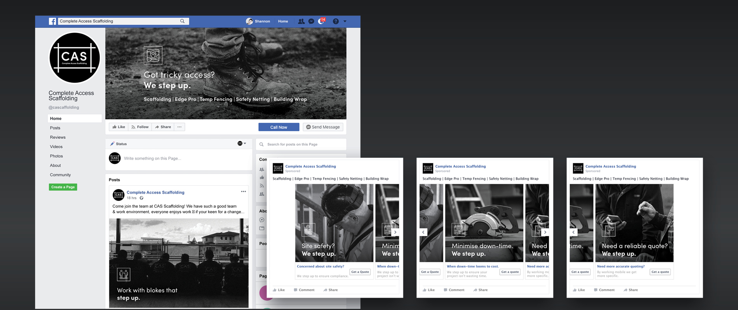The height and width of the screenshot is (310, 738).
Task: Click the green Create a Page button
Action: point(63,187)
